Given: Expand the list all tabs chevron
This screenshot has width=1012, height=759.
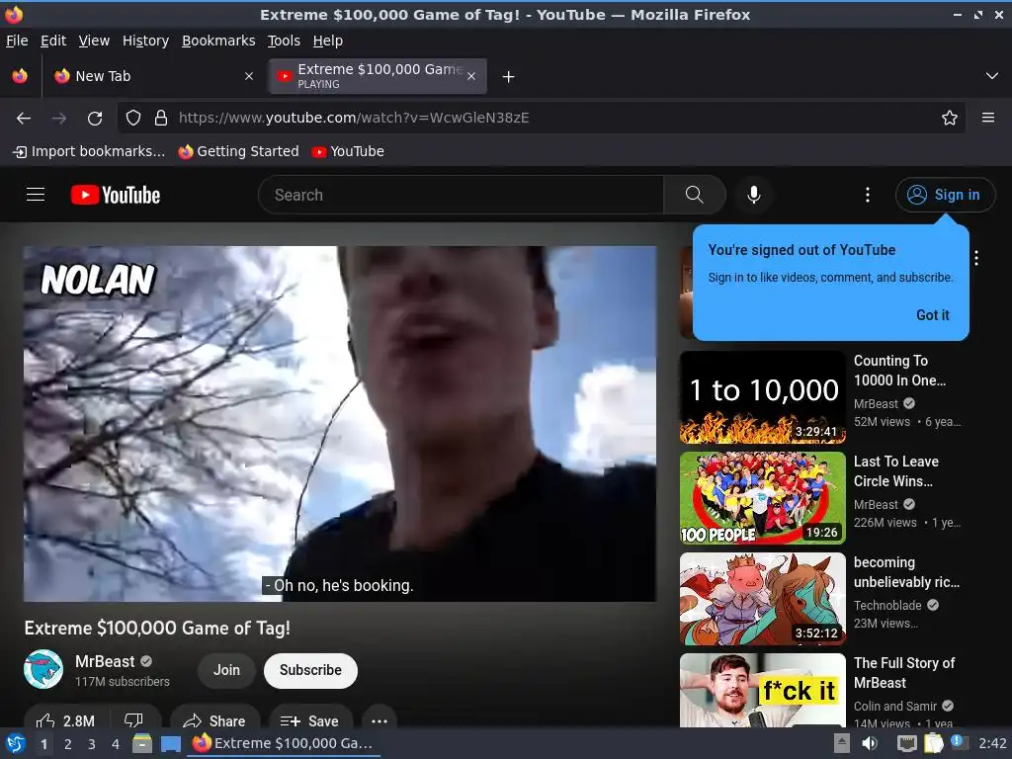Looking at the screenshot, I should coord(992,76).
